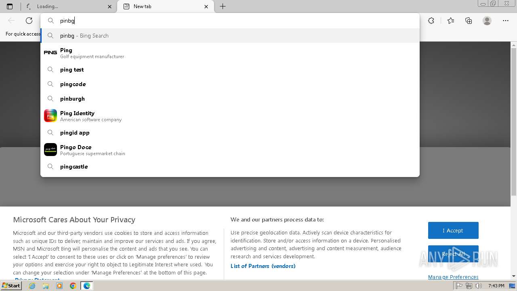Screen dimensions: 517x291
Task: Open List of Partners (vendors) link
Action: (263, 266)
